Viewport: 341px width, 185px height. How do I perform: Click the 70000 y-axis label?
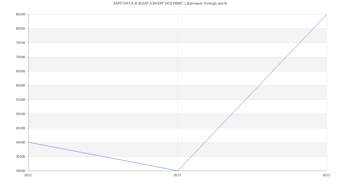tap(20, 57)
